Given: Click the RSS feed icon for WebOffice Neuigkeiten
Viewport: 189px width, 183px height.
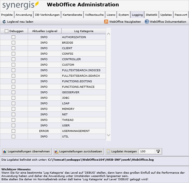Looking at the screenshot, I should 106,22.
